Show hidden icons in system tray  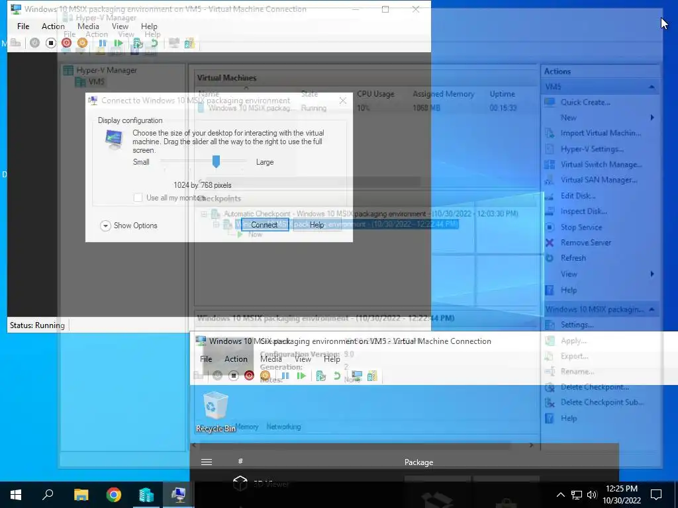click(560, 495)
